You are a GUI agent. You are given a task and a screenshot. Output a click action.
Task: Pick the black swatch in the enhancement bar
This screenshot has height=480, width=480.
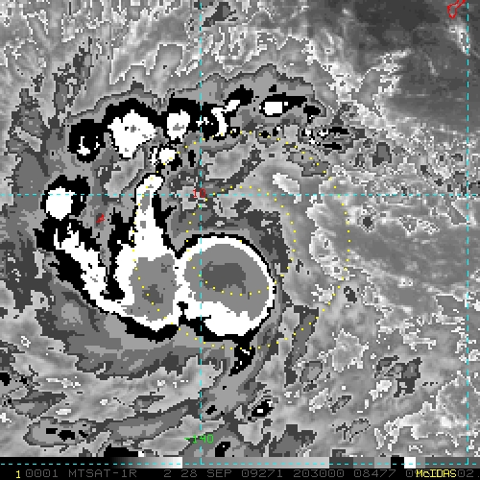pyautogui.click(x=397, y=463)
